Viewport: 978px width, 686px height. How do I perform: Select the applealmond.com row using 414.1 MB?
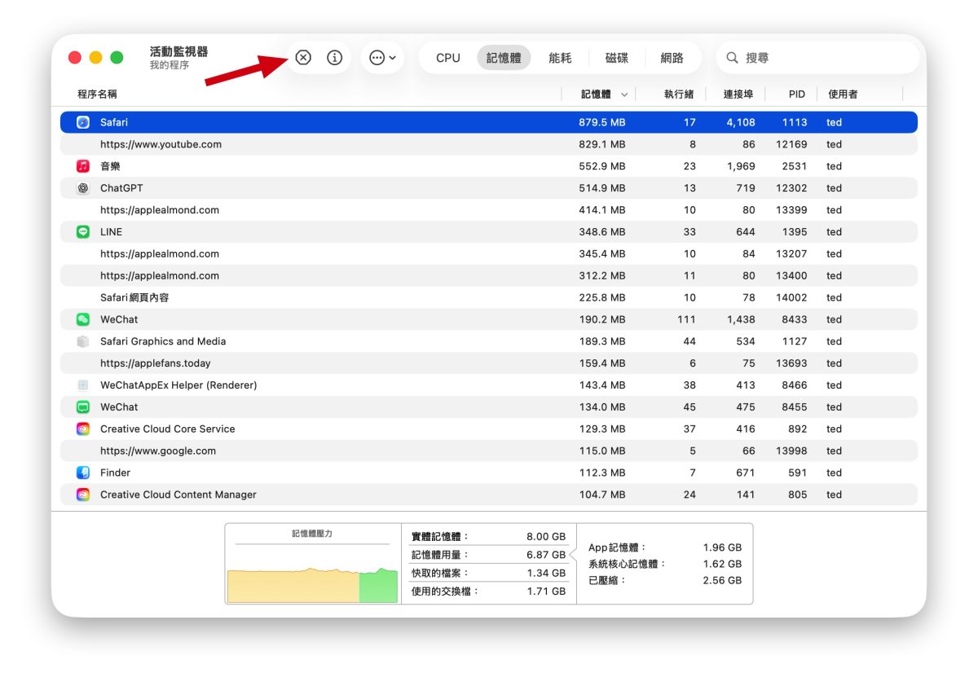[x=489, y=210]
